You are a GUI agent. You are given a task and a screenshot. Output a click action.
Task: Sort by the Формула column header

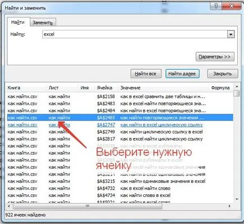221,88
